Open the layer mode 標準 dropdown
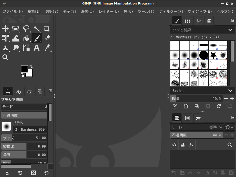The height and width of the screenshot is (177, 236). (216, 127)
